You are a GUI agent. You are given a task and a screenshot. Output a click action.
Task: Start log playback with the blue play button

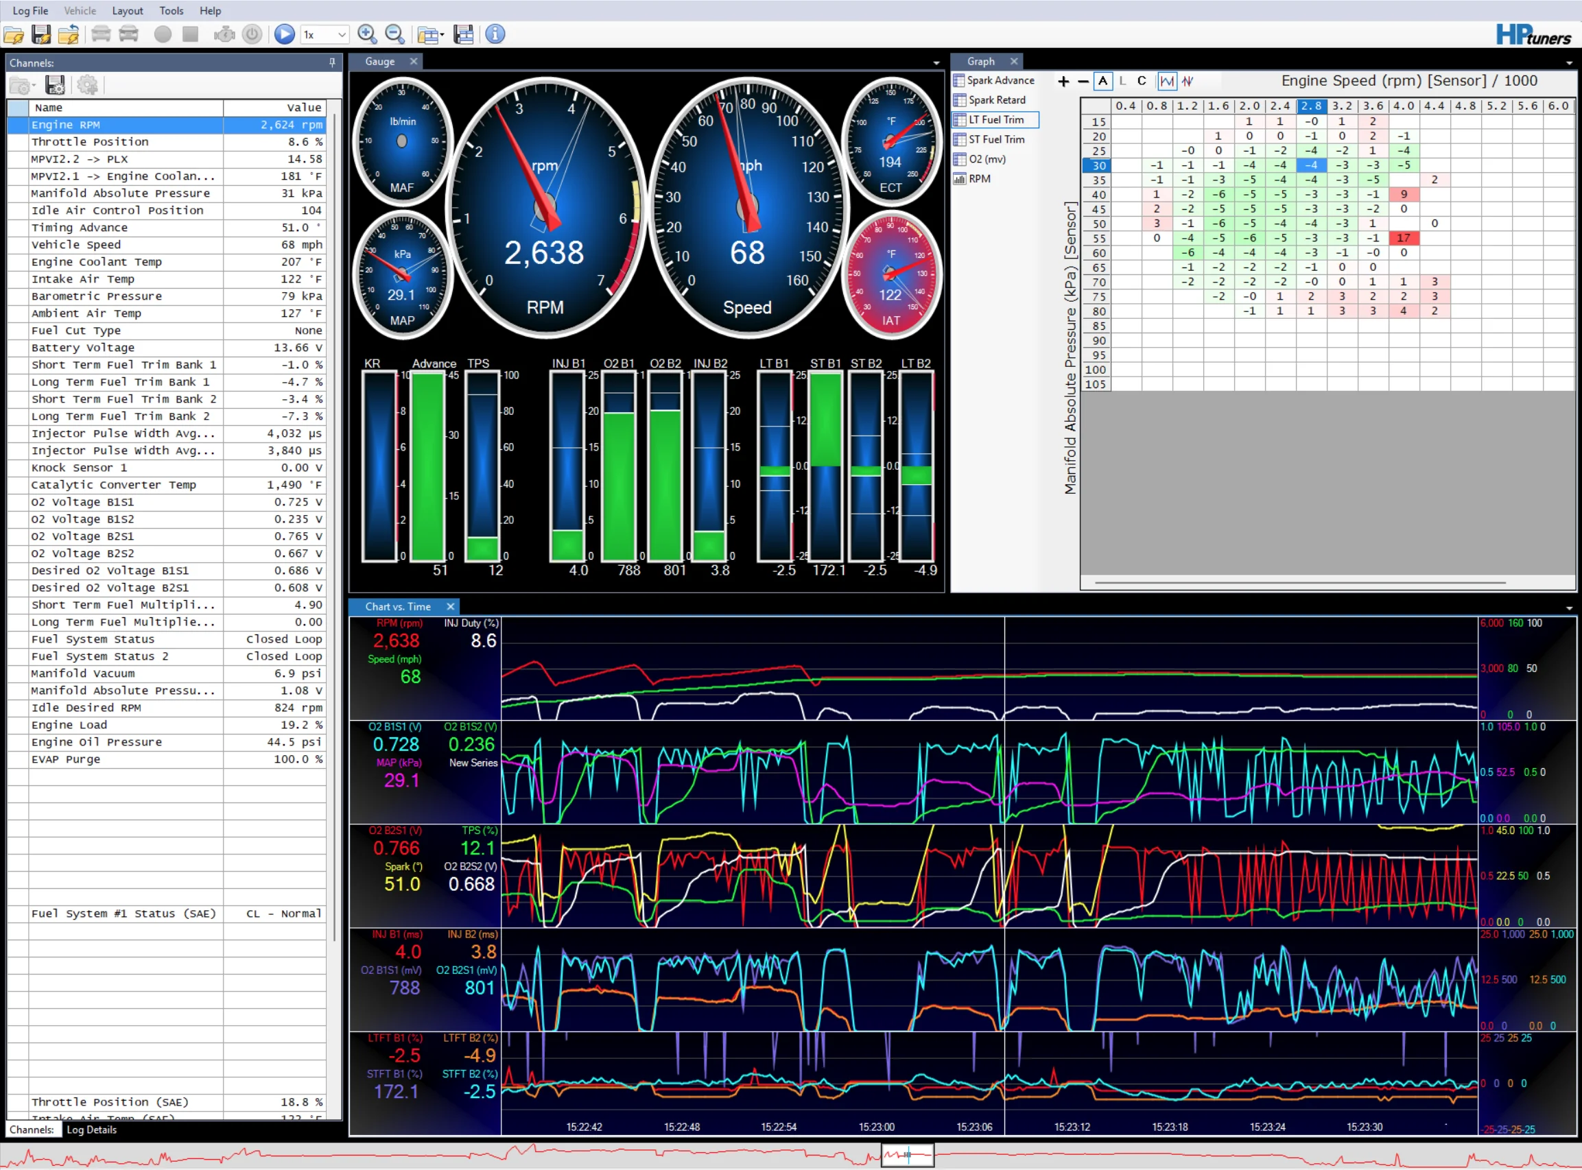pos(284,34)
